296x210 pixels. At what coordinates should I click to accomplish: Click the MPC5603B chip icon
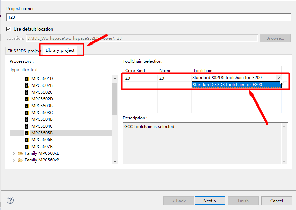pos(27,106)
